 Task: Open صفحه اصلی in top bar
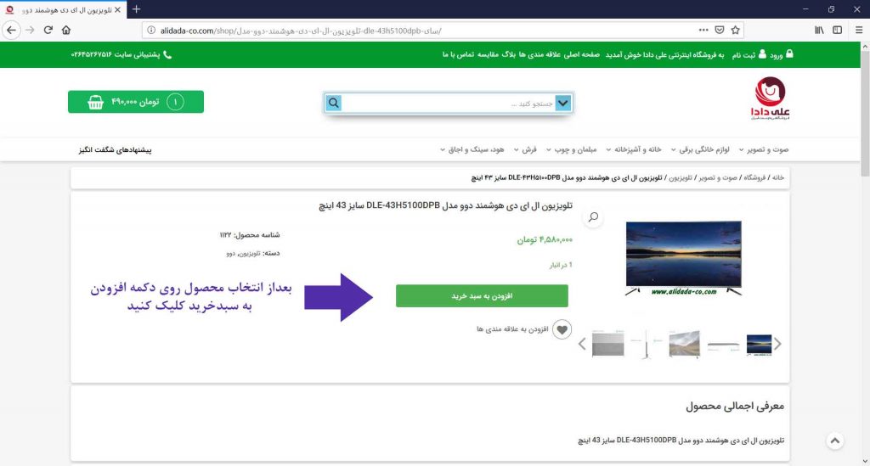582,54
